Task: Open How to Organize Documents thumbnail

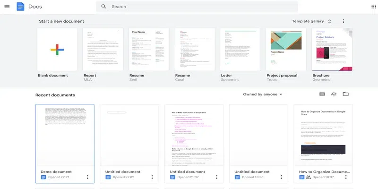Action: (x=323, y=135)
